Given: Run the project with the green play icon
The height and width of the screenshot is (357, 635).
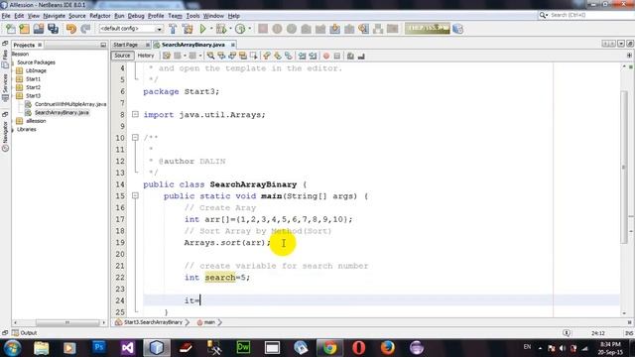Looking at the screenshot, I should pos(202,29).
